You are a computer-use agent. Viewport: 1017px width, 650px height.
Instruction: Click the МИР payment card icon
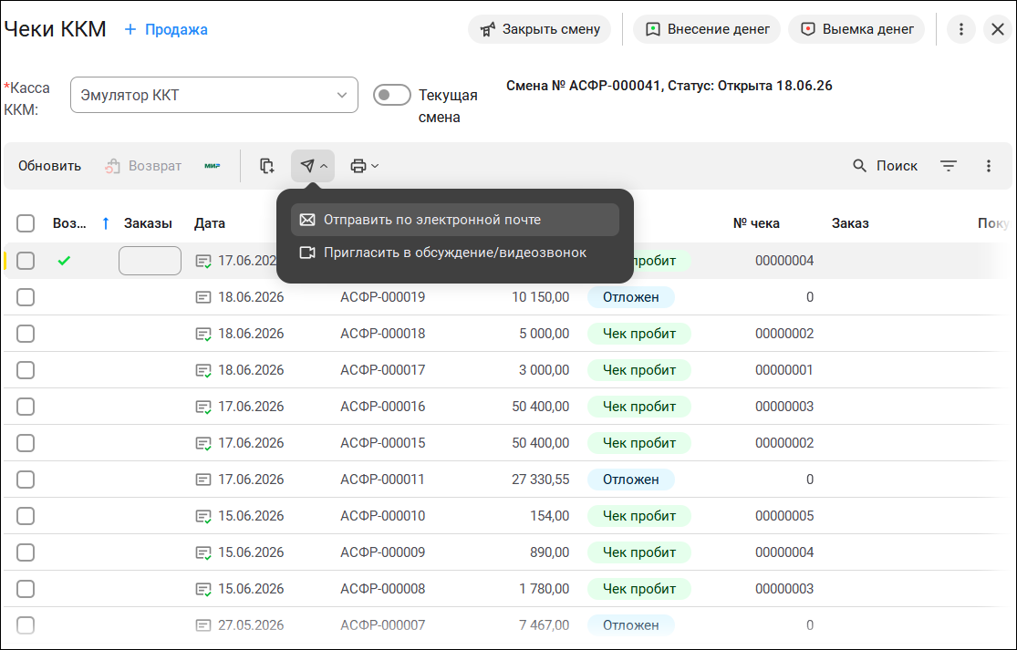(213, 166)
